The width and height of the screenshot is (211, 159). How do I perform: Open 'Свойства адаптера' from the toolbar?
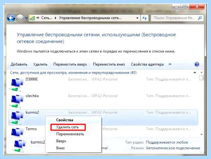[x=147, y=64]
